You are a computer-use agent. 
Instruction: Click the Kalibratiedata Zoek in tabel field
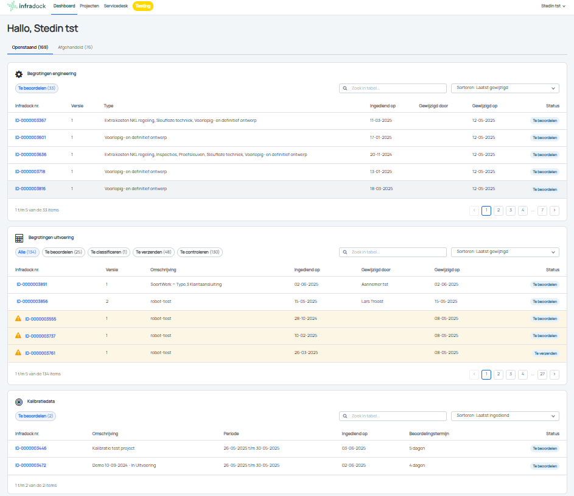393,416
